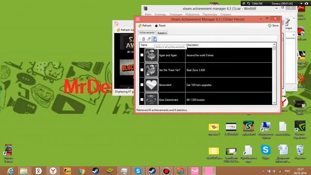Tick the Boss Exterminator achievement checkbox
Screen dimensions: 311x175
[x=142, y=100]
